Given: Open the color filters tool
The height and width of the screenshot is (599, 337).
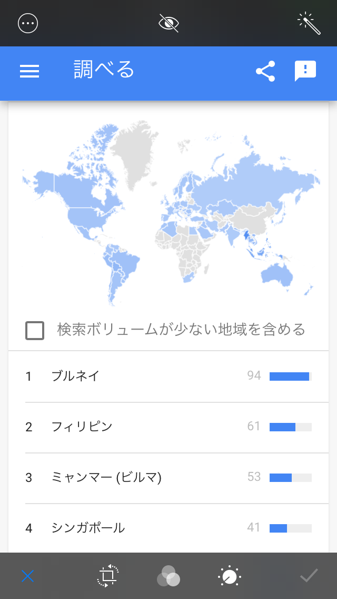Looking at the screenshot, I should coord(168,576).
